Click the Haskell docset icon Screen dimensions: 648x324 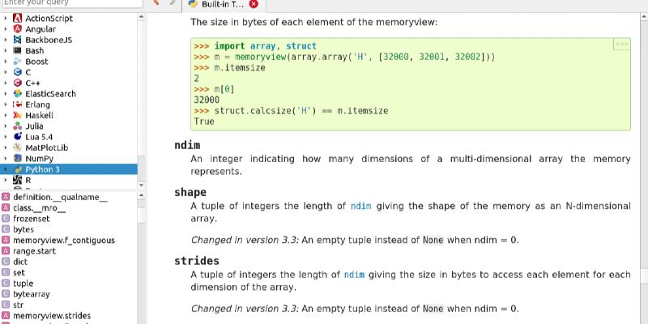click(x=17, y=115)
